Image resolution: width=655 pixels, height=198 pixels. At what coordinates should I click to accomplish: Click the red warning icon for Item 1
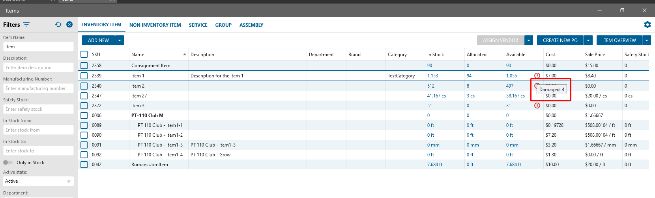pos(537,76)
